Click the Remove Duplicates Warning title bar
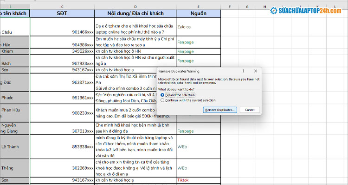The width and height of the screenshot is (348, 185). (x=195, y=72)
